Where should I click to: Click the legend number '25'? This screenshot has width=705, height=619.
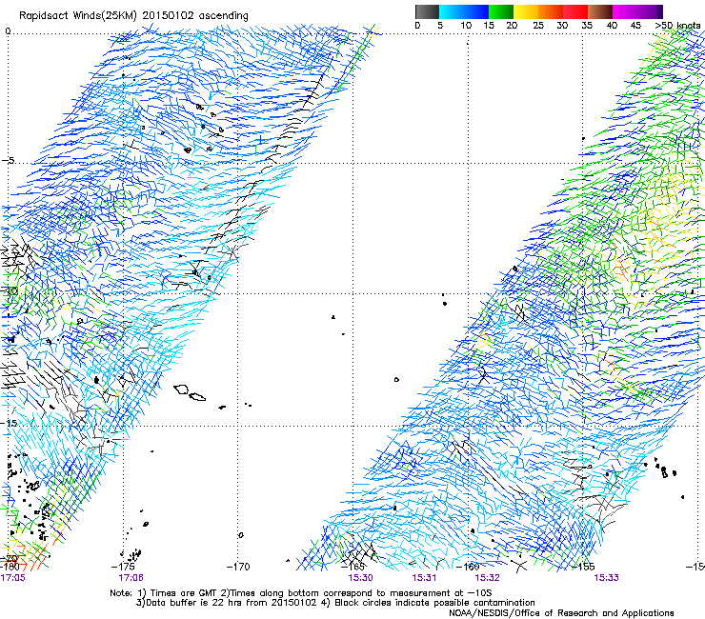point(538,26)
